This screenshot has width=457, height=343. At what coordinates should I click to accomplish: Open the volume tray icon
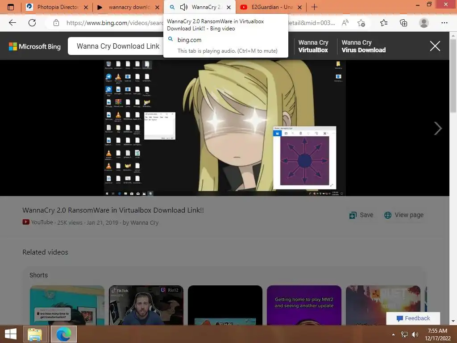[415, 335]
